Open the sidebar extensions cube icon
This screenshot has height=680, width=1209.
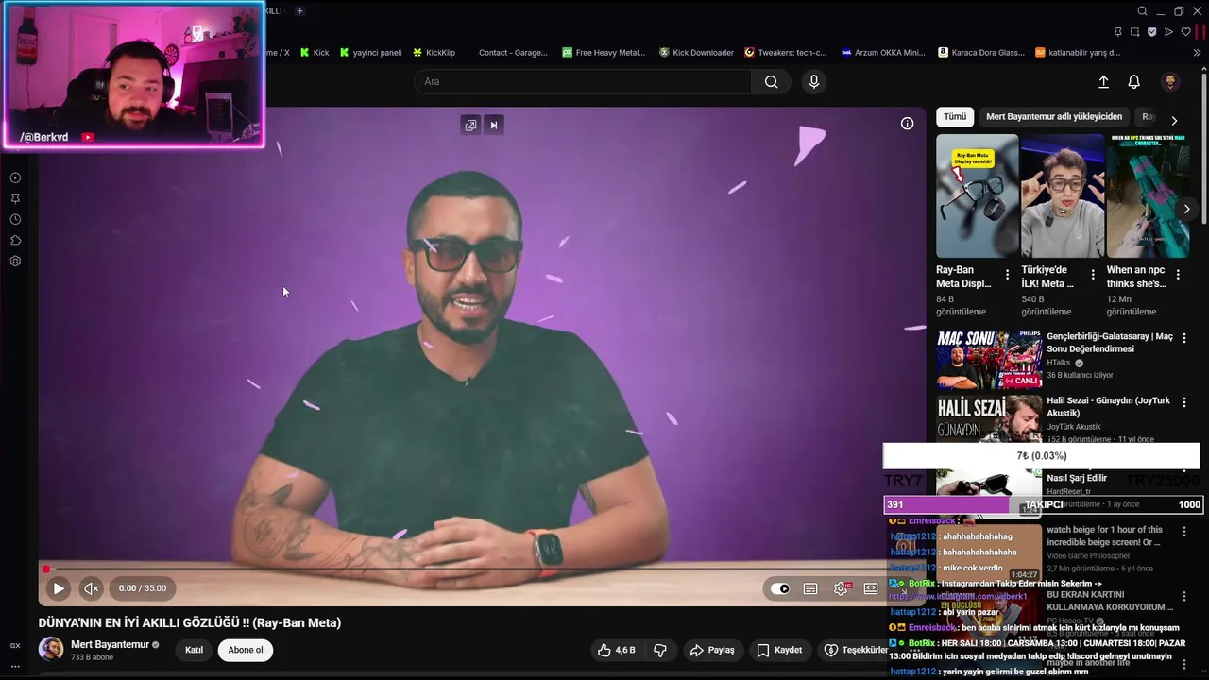15,240
